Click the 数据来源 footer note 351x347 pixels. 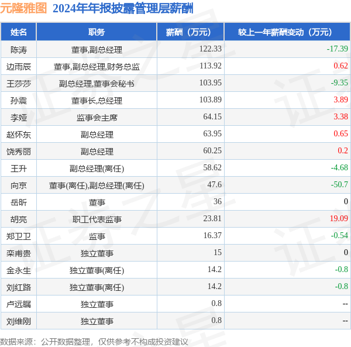coord(94,342)
